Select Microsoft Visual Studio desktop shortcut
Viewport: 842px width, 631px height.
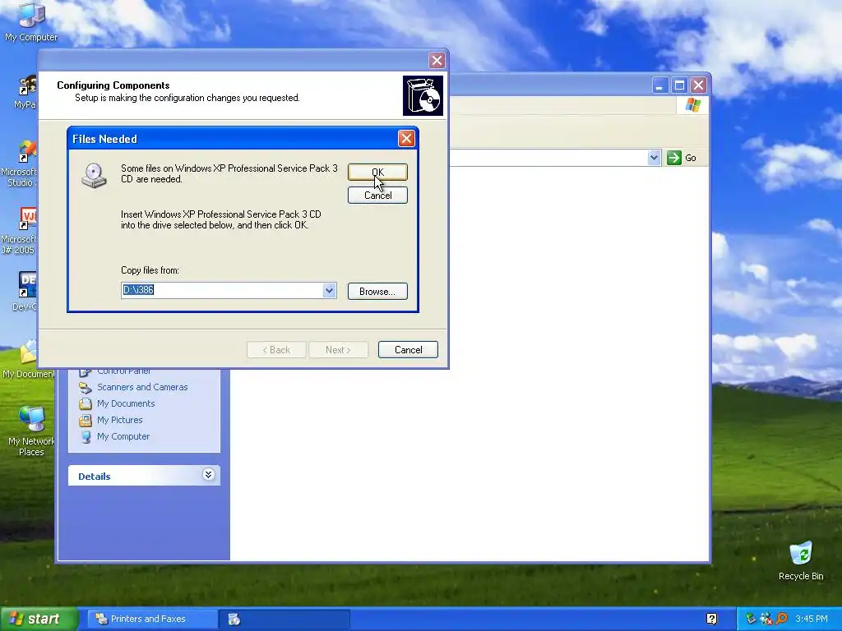click(20, 164)
